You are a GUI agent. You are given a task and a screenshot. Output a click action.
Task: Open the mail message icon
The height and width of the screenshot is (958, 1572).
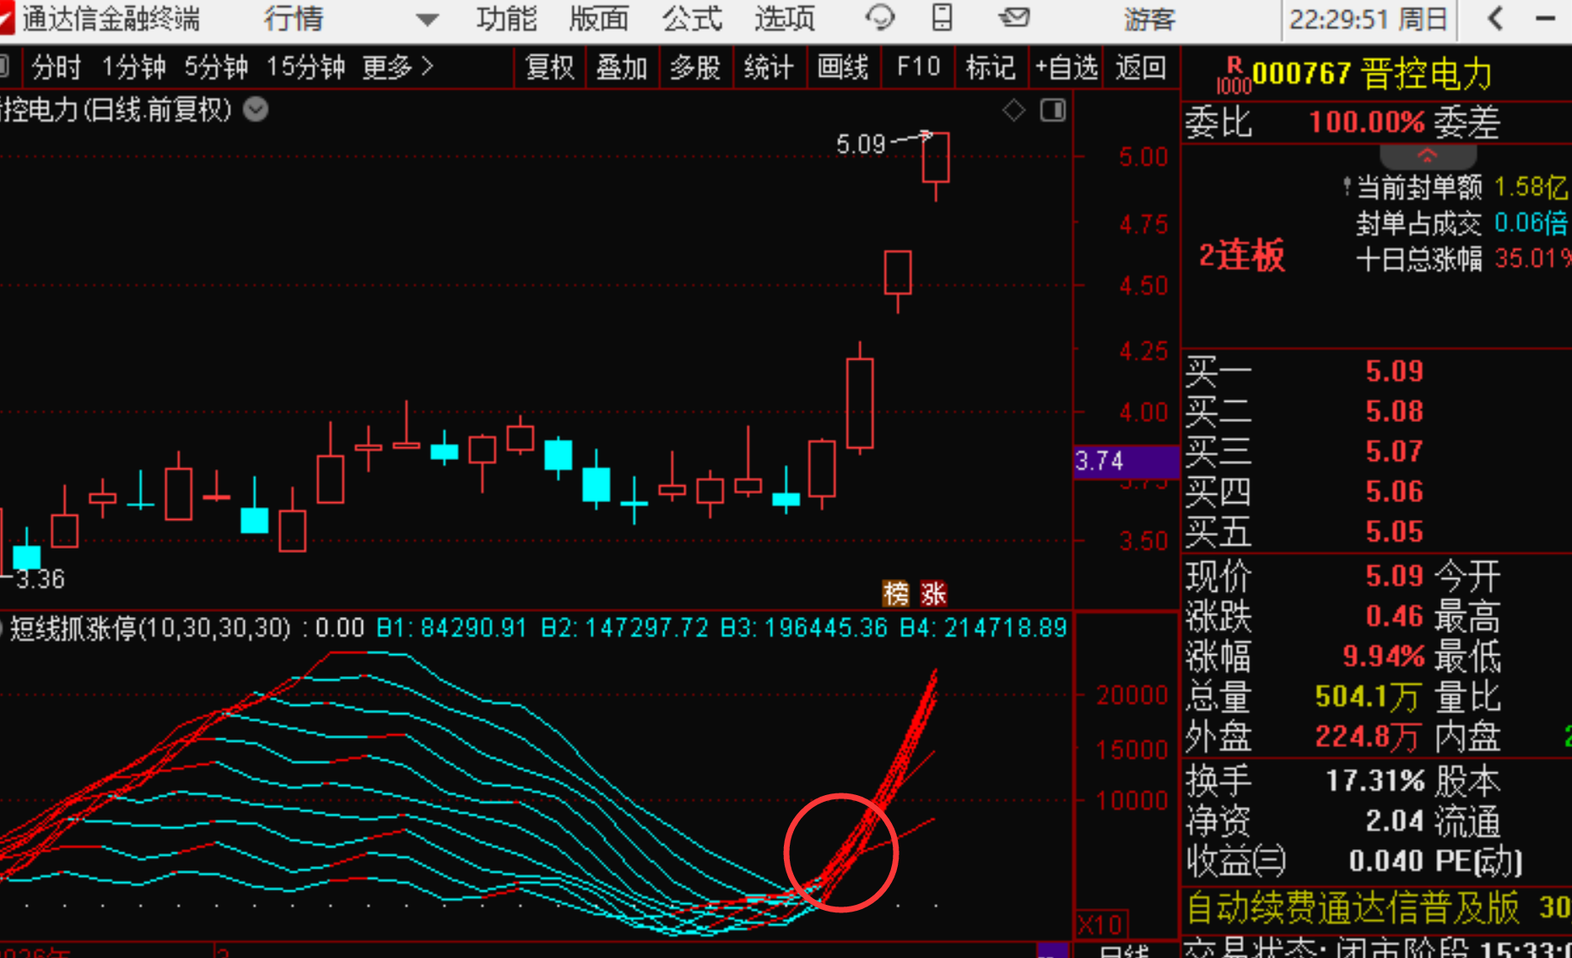(x=1013, y=18)
